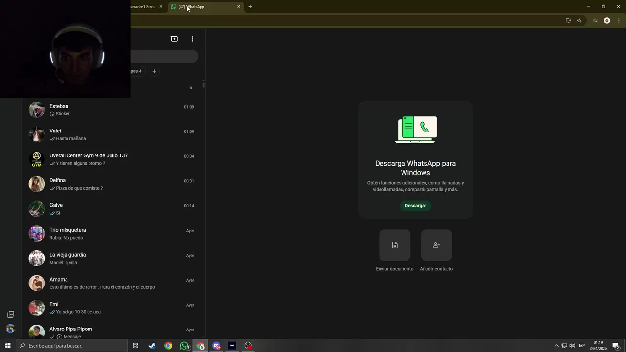Image resolution: width=626 pixels, height=352 pixels.
Task: Click the 'Hasta mañana' message preview
Action: tap(71, 139)
